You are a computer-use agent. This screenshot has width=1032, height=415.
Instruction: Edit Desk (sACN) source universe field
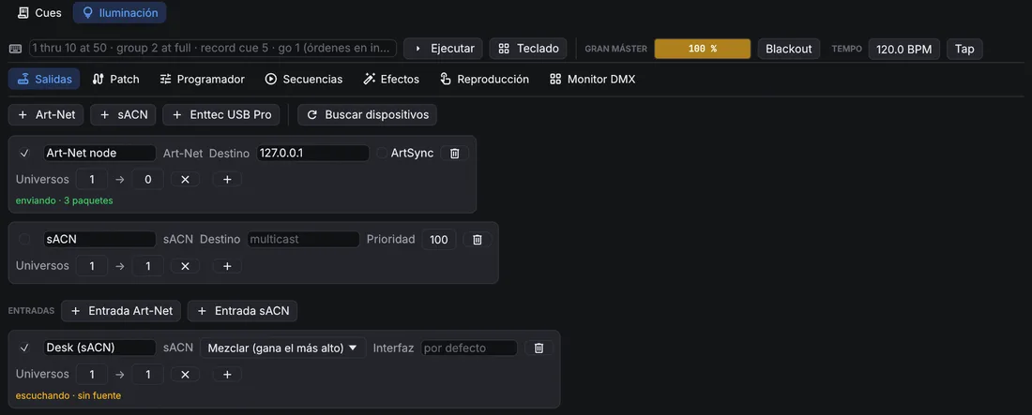click(x=92, y=374)
